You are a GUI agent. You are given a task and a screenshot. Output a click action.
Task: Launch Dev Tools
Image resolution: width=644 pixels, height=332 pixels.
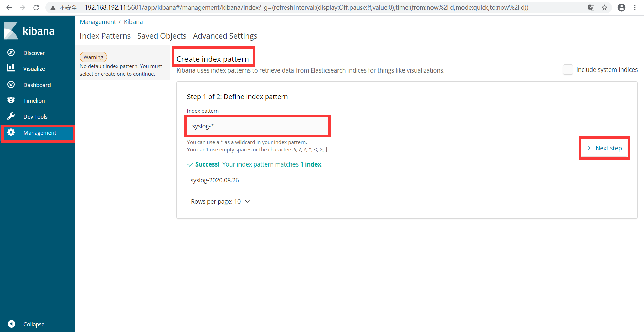(x=35, y=116)
